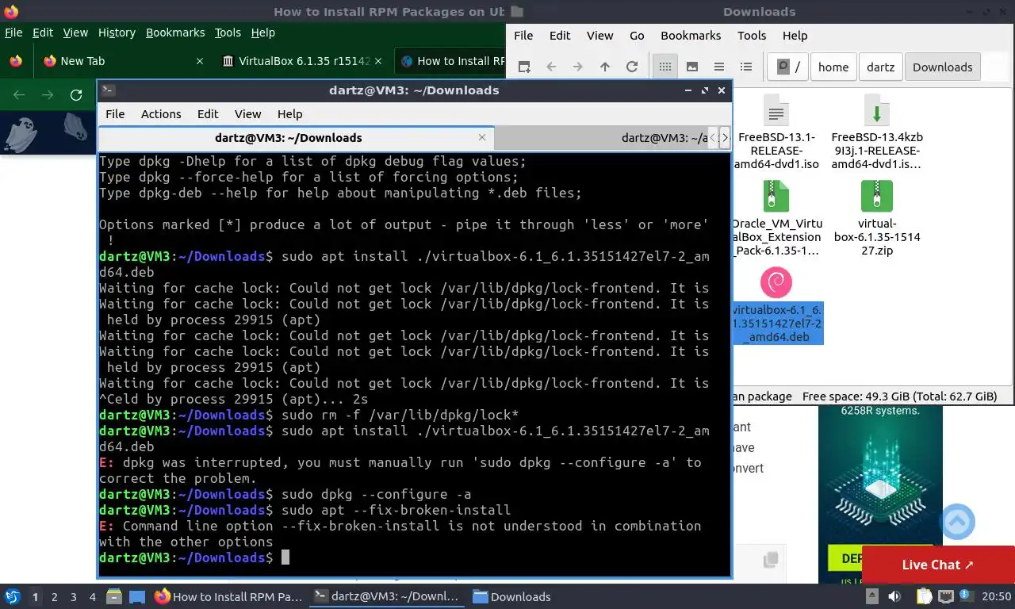The height and width of the screenshot is (609, 1015).
Task: Select virtual-box-6.1.35-151427.zip archive
Action: click(876, 219)
